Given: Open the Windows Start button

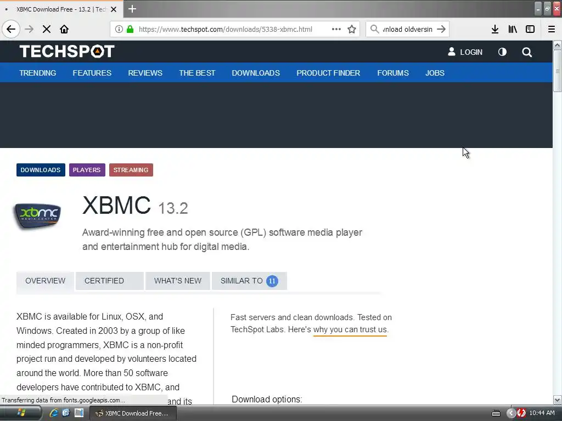Looking at the screenshot, I should click(x=21, y=413).
